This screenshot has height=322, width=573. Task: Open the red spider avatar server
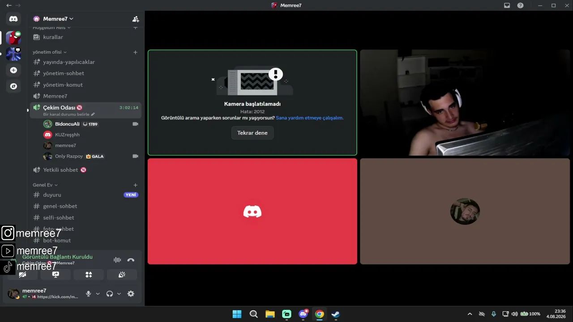(13, 38)
